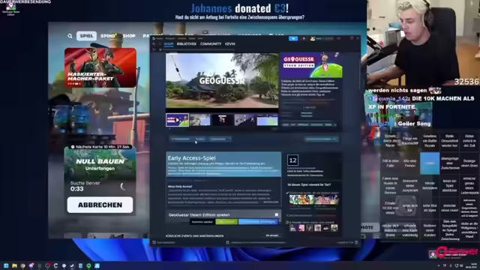480x270 pixels.
Task: Click the Steam back arrow
Action: [154, 44]
